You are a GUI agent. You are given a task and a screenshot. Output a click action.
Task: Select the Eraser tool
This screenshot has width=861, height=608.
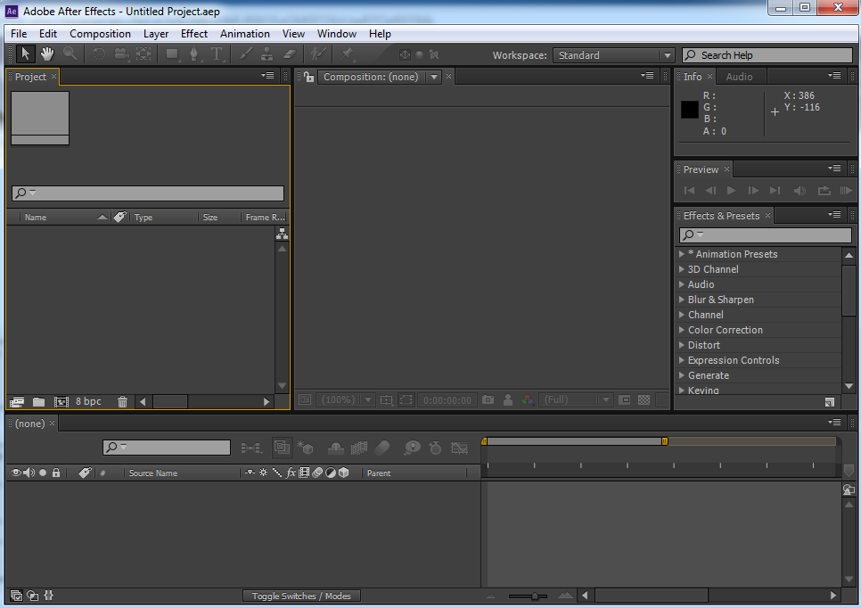290,53
